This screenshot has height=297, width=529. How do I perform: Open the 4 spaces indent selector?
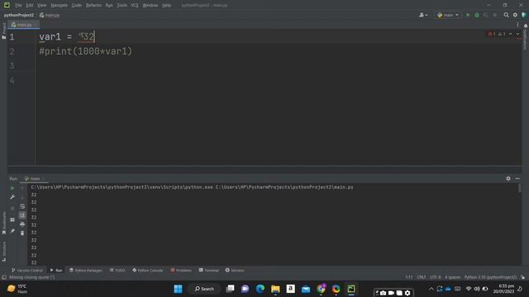click(452, 277)
